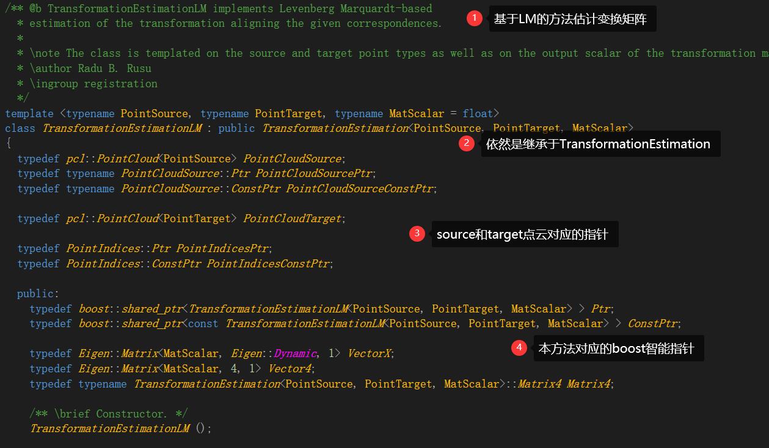Click the "ConstPtr" typedef name ending the shared_ptr const line
The image size is (769, 448).
[x=652, y=323]
